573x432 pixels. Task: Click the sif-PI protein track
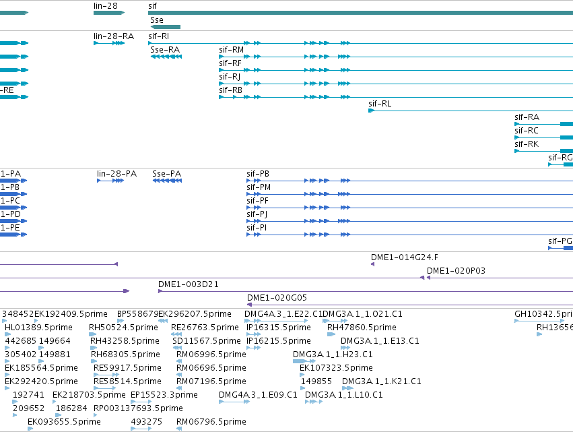tap(409, 235)
